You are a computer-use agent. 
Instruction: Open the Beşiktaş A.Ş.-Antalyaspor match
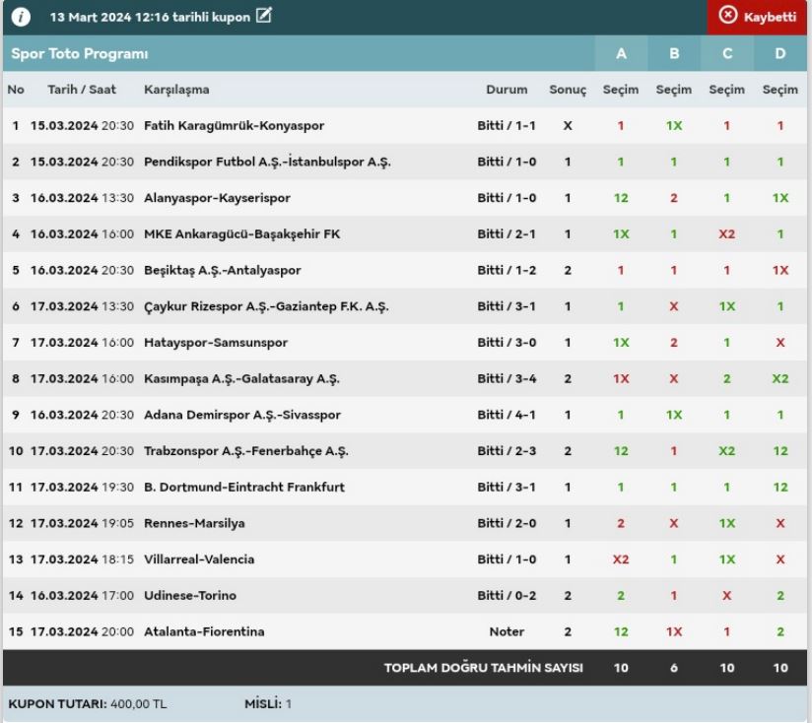[222, 270]
